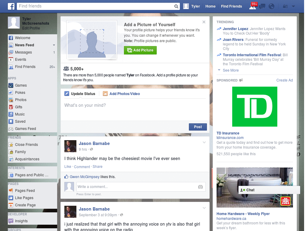This screenshot has height=231, width=308.
Task: Click the Messages sidebar icon
Action: [11, 52]
